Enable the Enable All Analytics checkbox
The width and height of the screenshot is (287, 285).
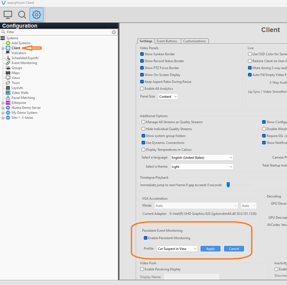point(142,88)
